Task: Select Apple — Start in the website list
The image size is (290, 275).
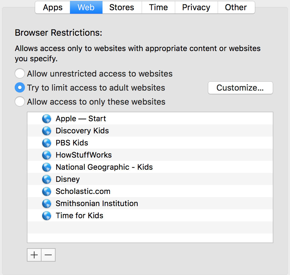Action: pos(80,118)
